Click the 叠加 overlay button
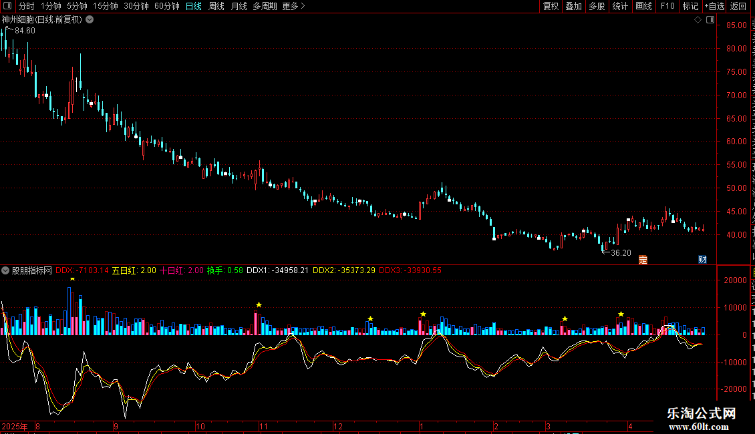The width and height of the screenshot is (755, 434). (573, 6)
